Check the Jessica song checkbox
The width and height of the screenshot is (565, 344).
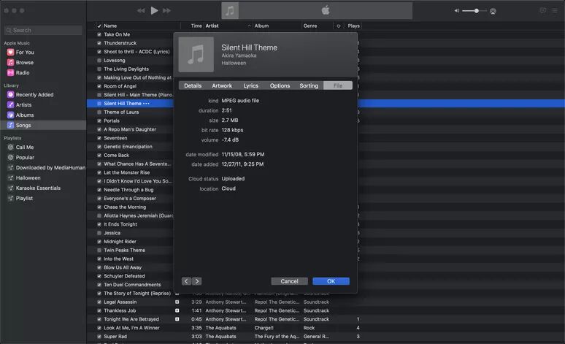pos(99,233)
